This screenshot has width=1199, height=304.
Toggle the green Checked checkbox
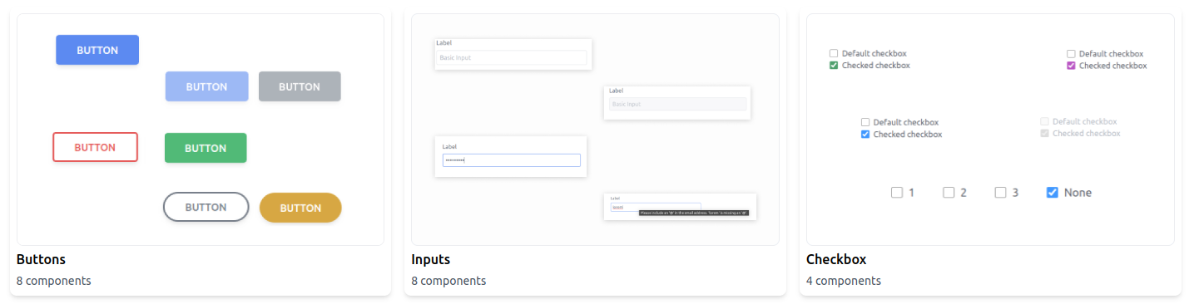[x=834, y=66]
